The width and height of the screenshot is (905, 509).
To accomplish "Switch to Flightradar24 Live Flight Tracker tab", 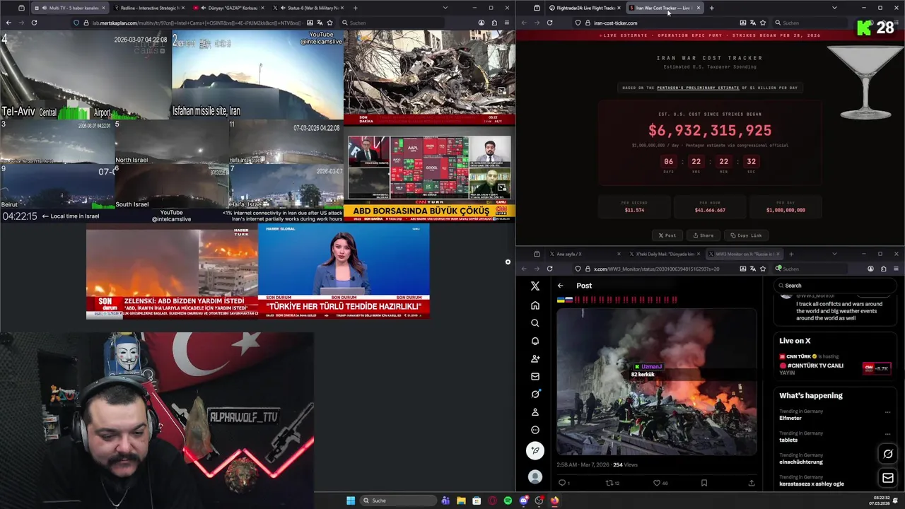I will click(x=584, y=8).
